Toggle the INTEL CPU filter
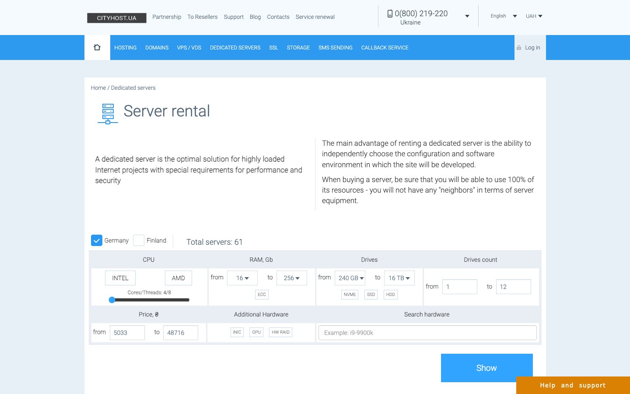630x394 pixels. coord(120,278)
